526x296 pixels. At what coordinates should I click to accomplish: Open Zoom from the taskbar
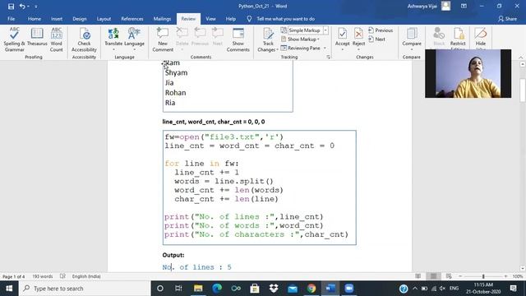pyautogui.click(x=349, y=289)
